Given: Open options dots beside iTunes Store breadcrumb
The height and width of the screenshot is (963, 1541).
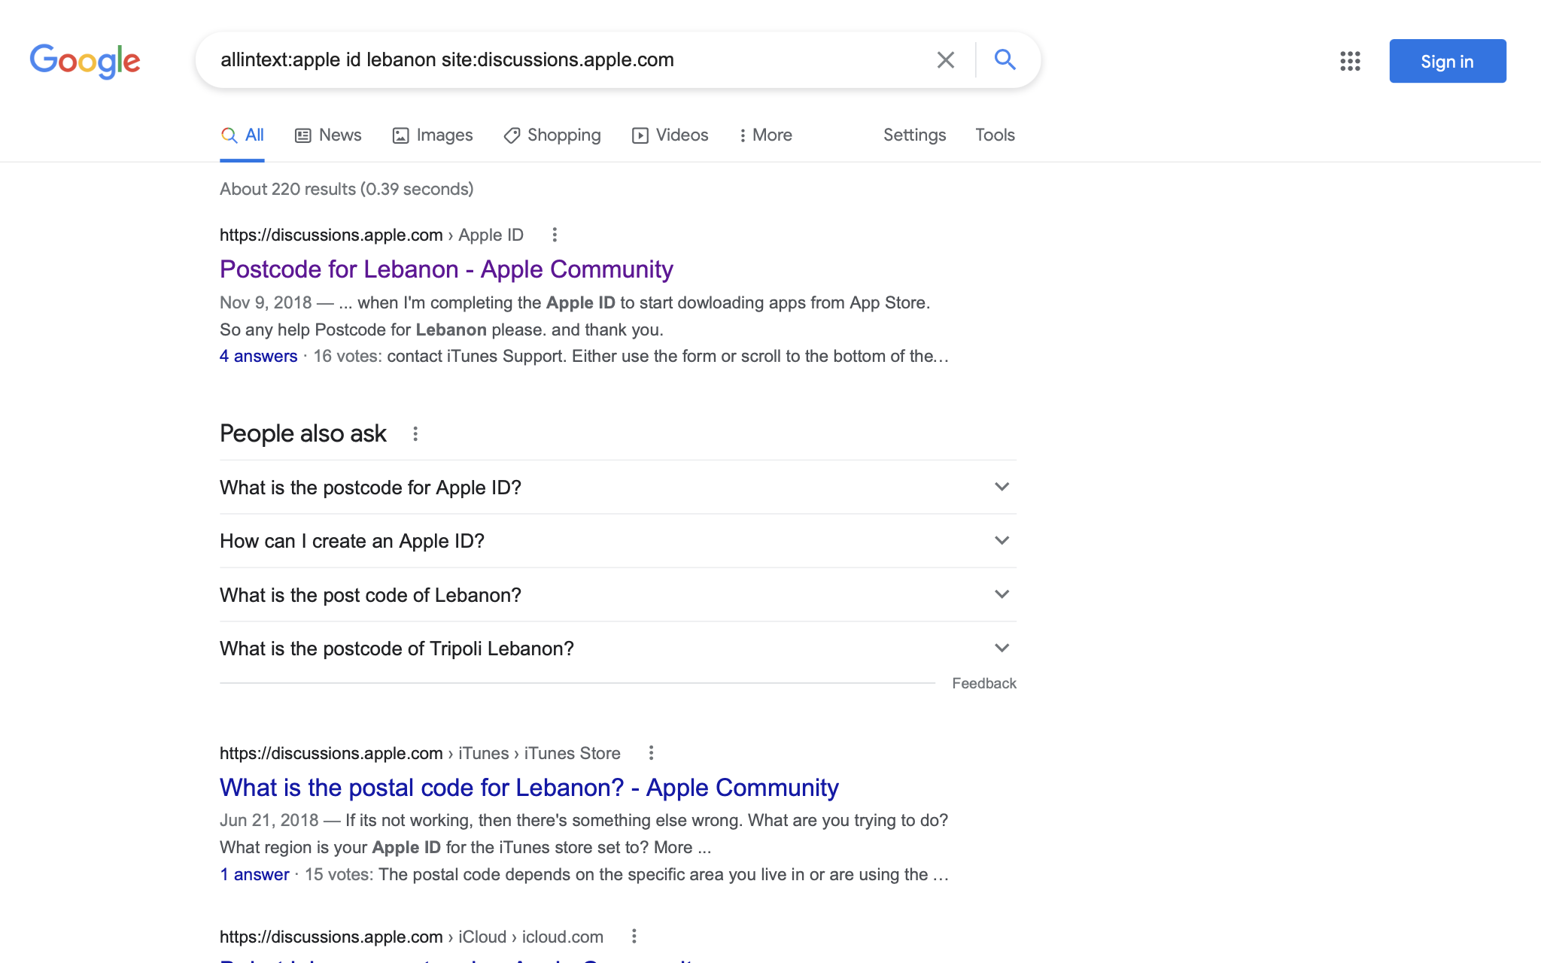Looking at the screenshot, I should pyautogui.click(x=651, y=753).
